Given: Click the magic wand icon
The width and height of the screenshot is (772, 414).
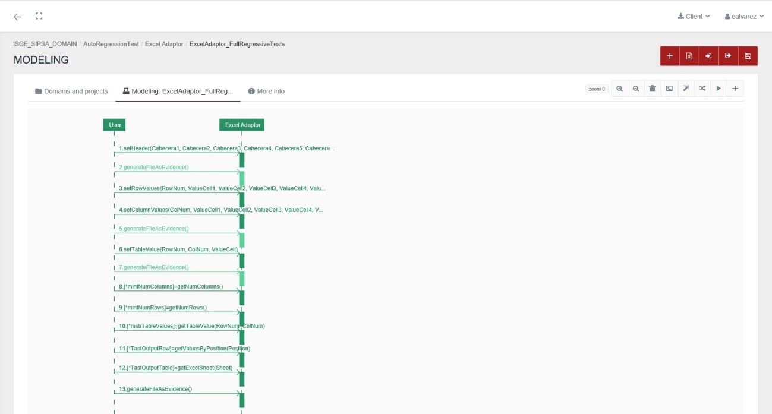Looking at the screenshot, I should point(686,89).
